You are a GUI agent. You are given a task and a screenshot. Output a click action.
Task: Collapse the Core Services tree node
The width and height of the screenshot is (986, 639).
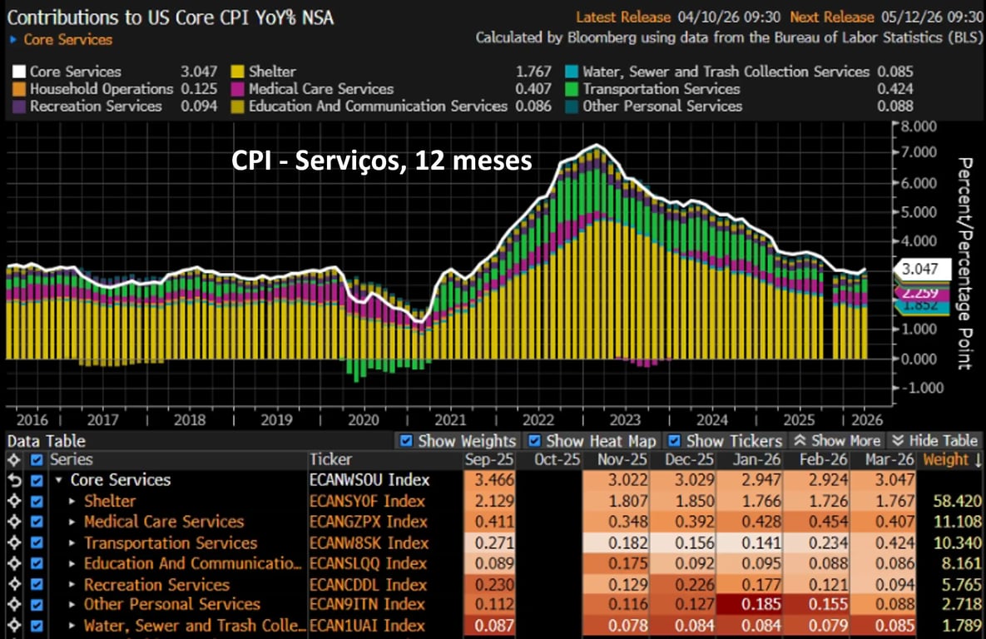click(58, 480)
